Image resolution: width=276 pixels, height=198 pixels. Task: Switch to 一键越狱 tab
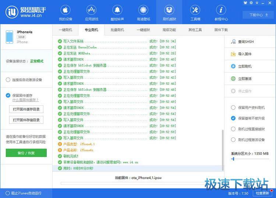pyautogui.click(x=143, y=30)
